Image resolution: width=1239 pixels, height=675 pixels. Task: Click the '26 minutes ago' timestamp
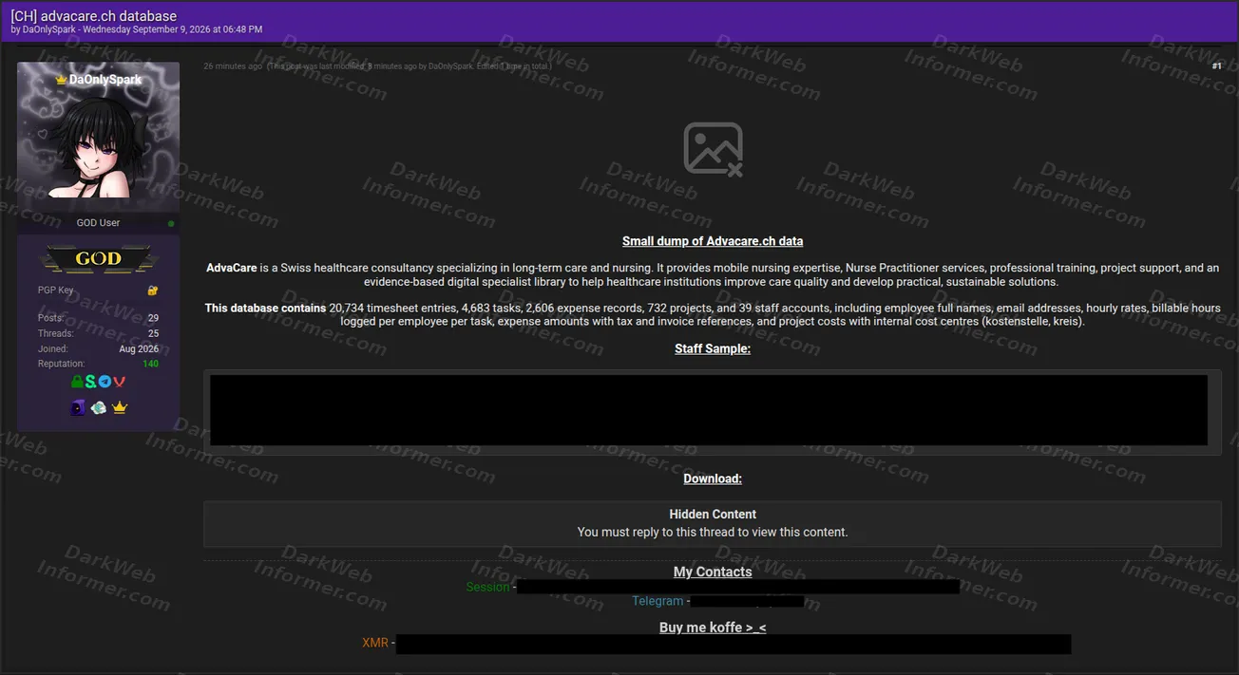click(233, 66)
